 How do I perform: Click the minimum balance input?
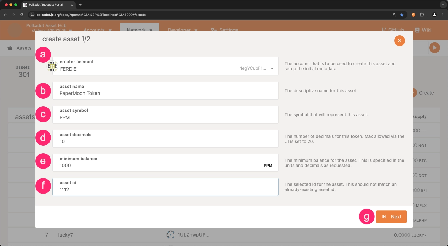coord(160,165)
